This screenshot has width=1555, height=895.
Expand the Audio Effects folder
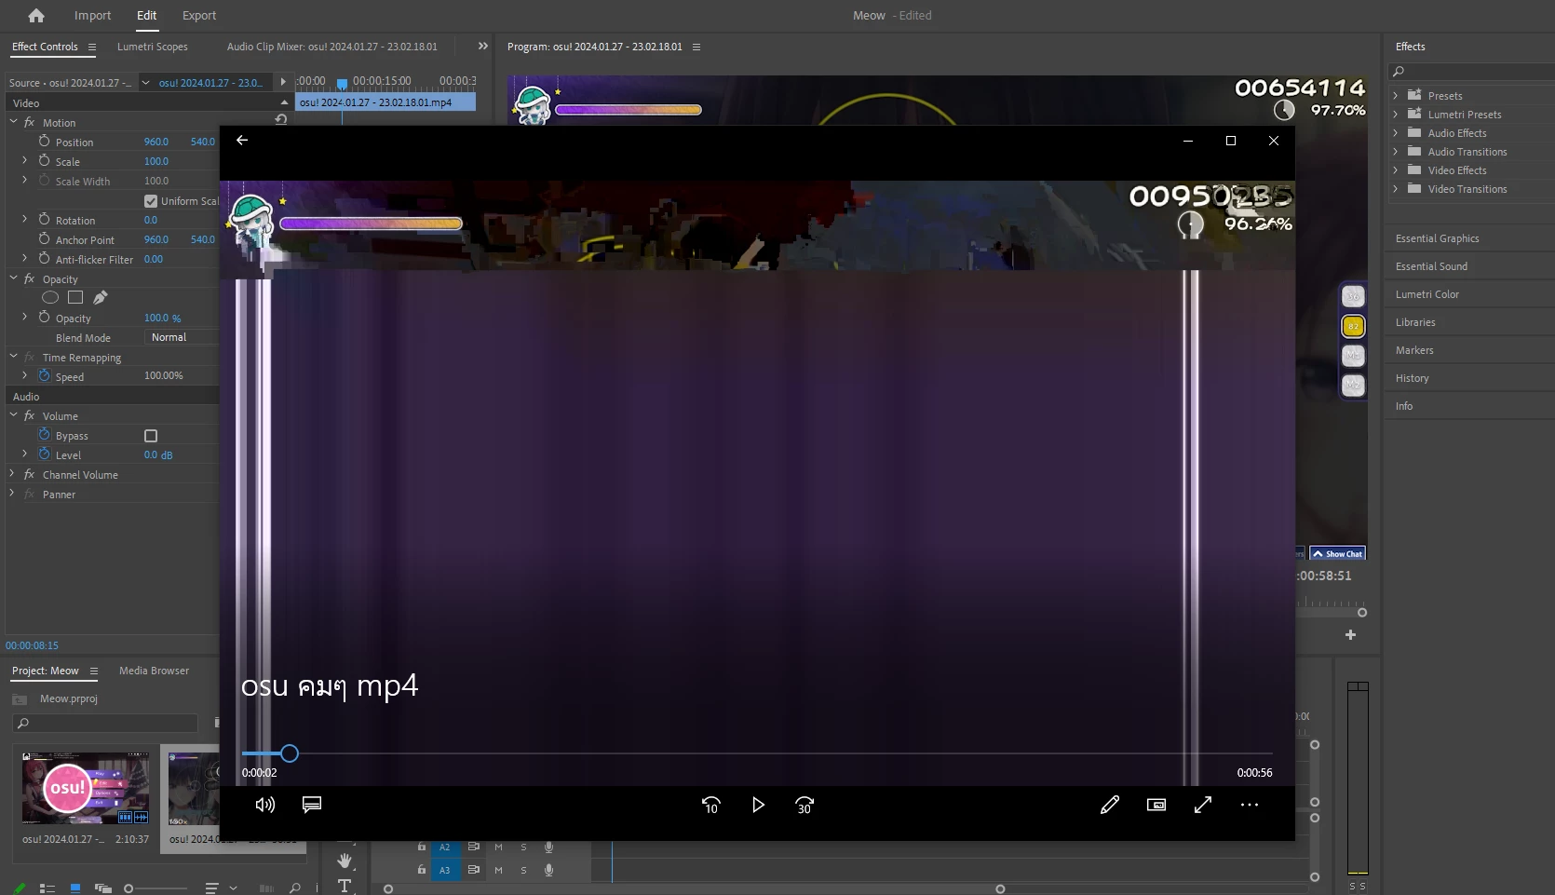[1395, 132]
